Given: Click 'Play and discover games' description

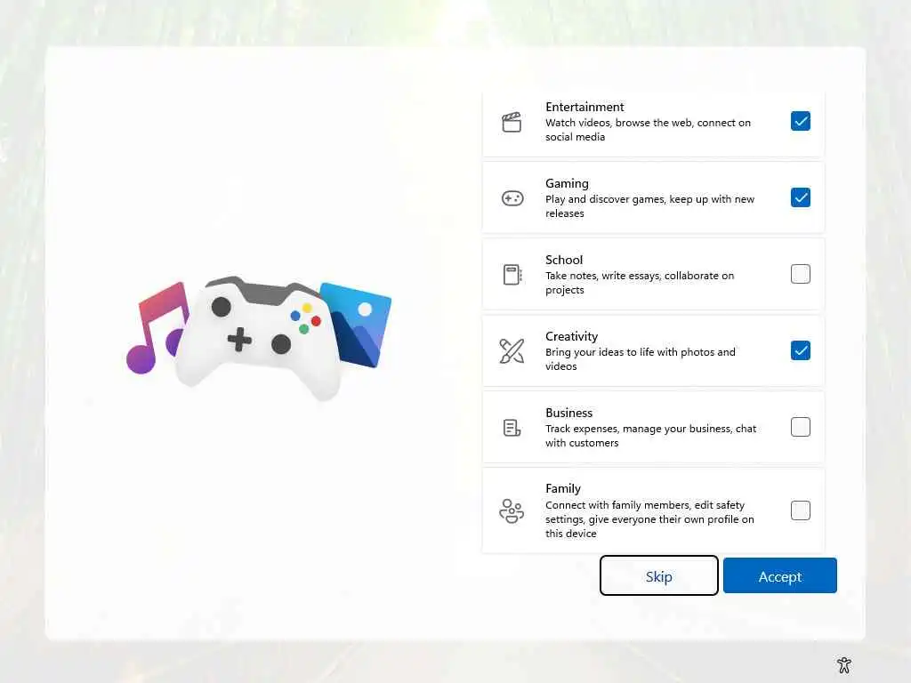Looking at the screenshot, I should [x=649, y=206].
